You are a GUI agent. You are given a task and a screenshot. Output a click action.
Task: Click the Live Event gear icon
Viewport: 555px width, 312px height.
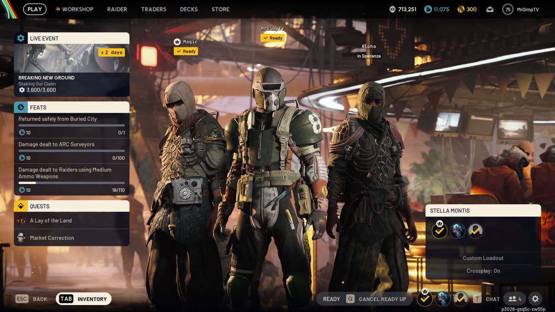[21, 38]
